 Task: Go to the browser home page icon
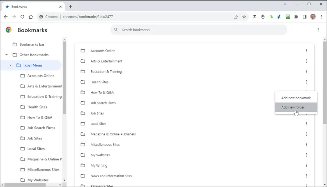coord(31,17)
